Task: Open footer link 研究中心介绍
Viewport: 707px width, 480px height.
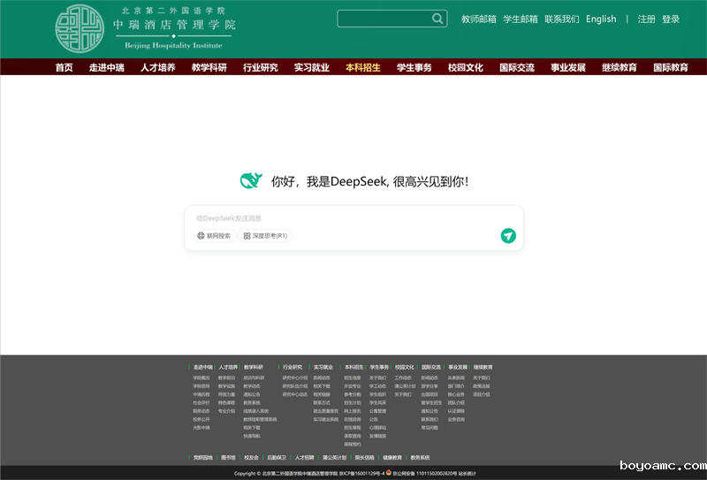Action: (x=295, y=378)
